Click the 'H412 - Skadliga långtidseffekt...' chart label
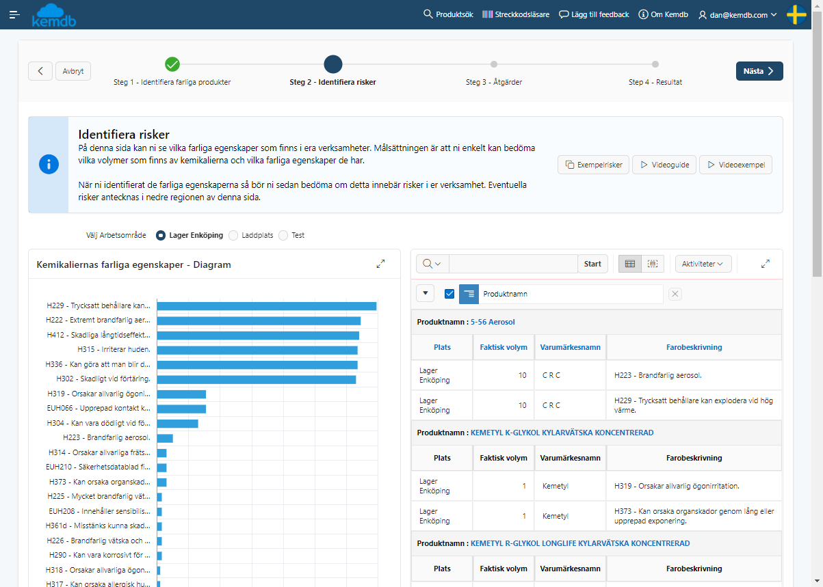This screenshot has height=587, width=823. pos(99,335)
